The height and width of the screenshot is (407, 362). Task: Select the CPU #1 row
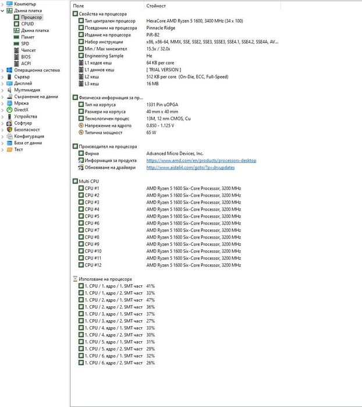pos(159,188)
